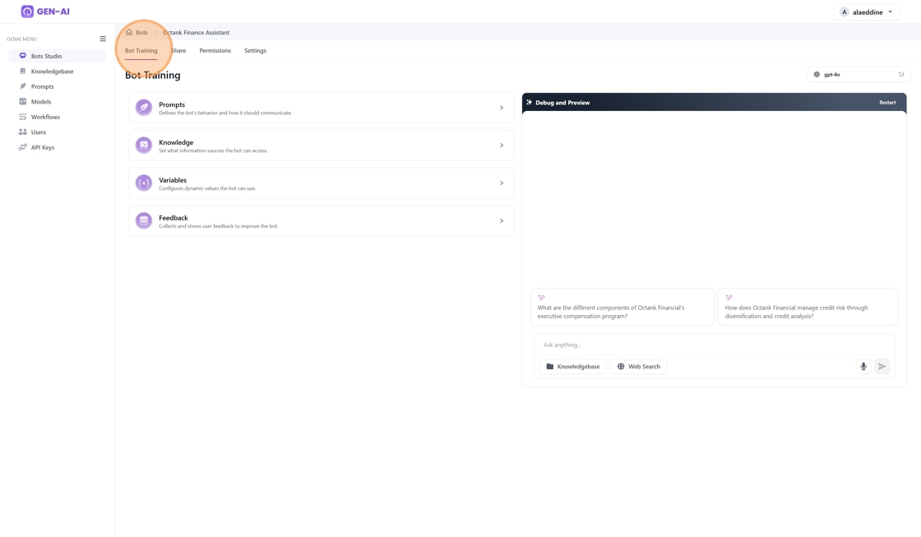Click the microphone voice input icon
Viewport: 921px width, 537px height.
pos(863,367)
